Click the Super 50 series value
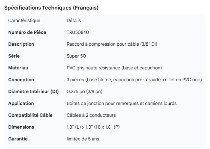 pos(76,56)
